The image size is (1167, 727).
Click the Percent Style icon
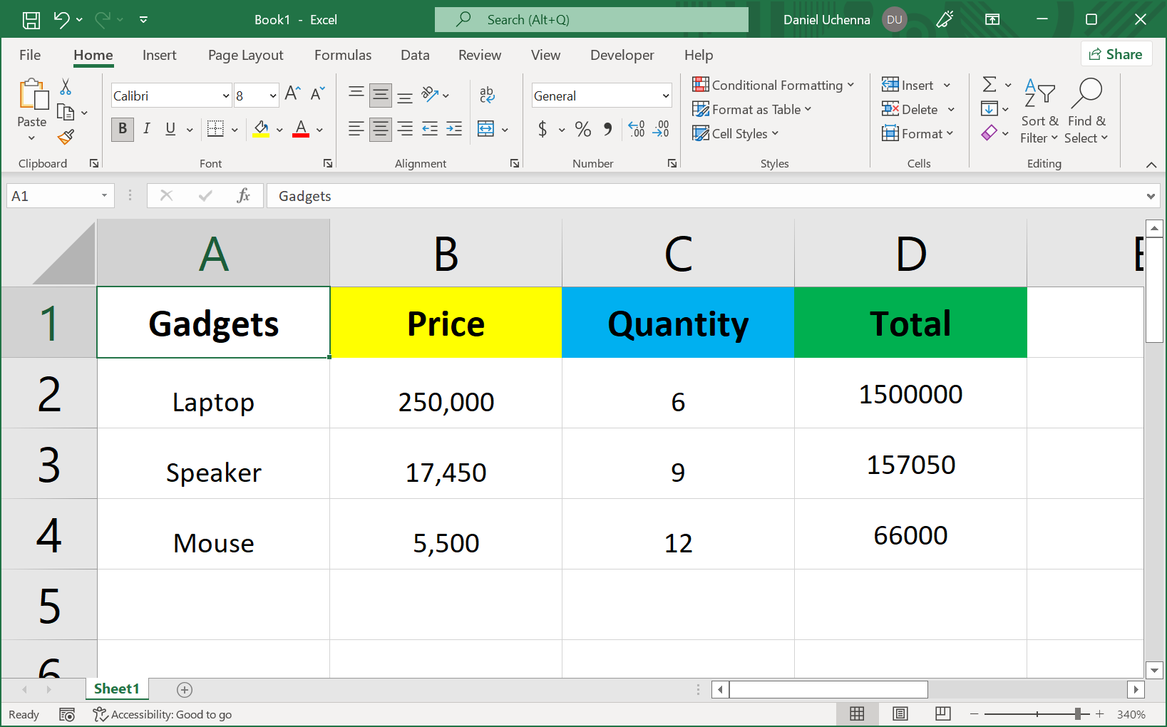point(582,129)
